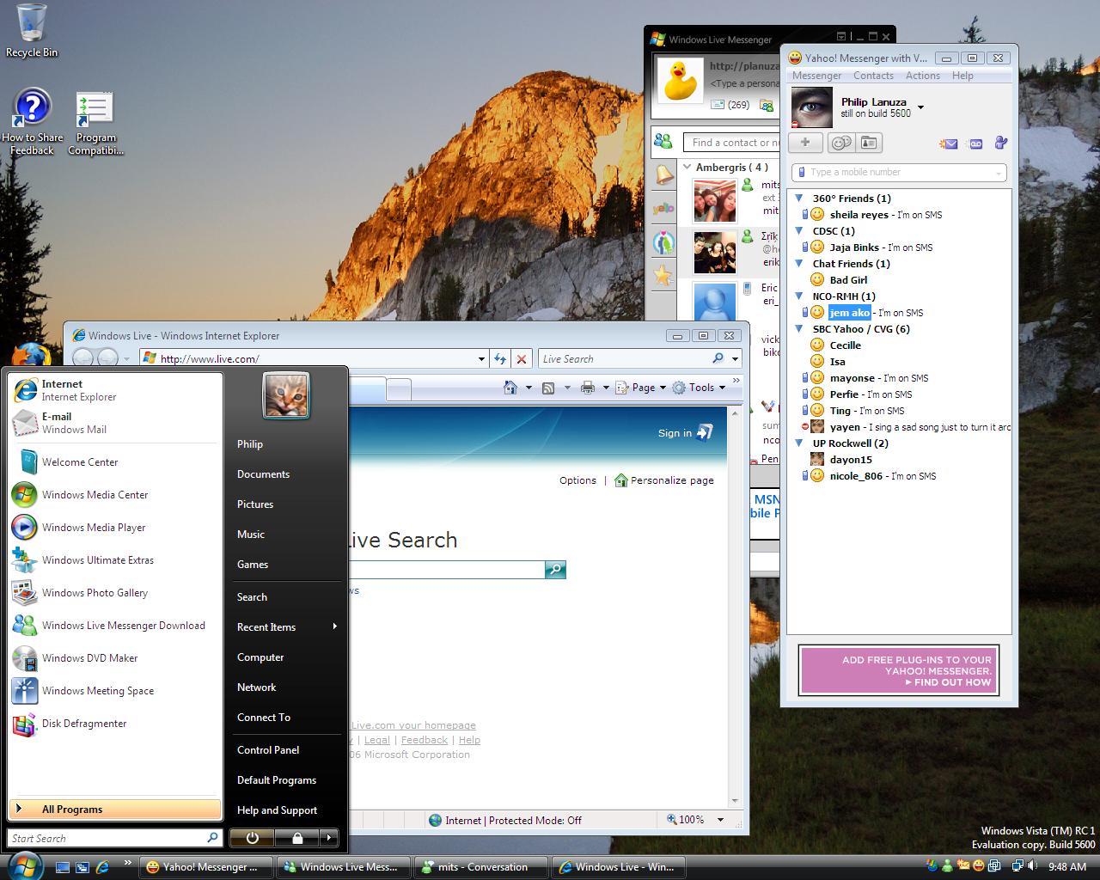This screenshot has width=1100, height=880.
Task: Open the Help menu in Yahoo Messenger
Action: tap(962, 76)
